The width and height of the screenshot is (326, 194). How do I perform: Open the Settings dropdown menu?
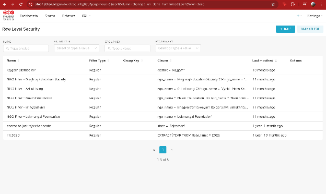pyautogui.click(x=315, y=16)
